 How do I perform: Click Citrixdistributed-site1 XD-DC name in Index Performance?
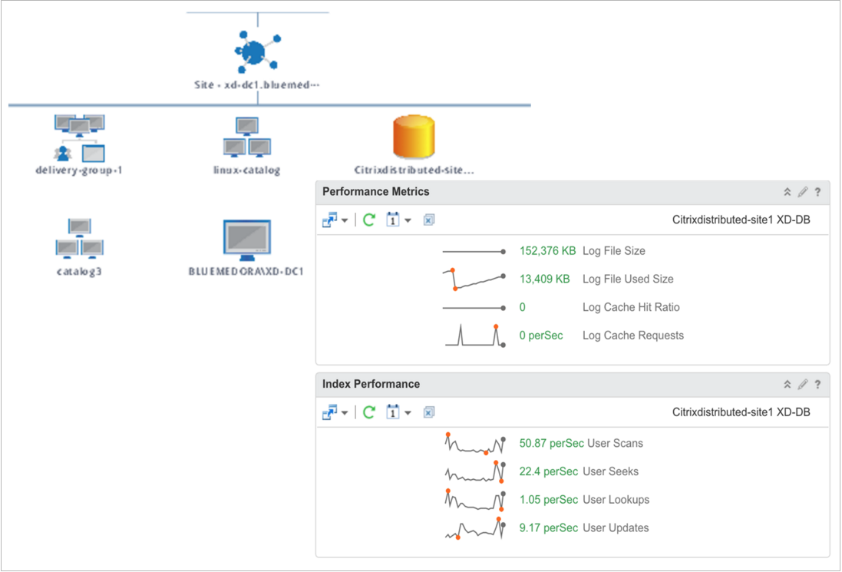click(x=741, y=412)
